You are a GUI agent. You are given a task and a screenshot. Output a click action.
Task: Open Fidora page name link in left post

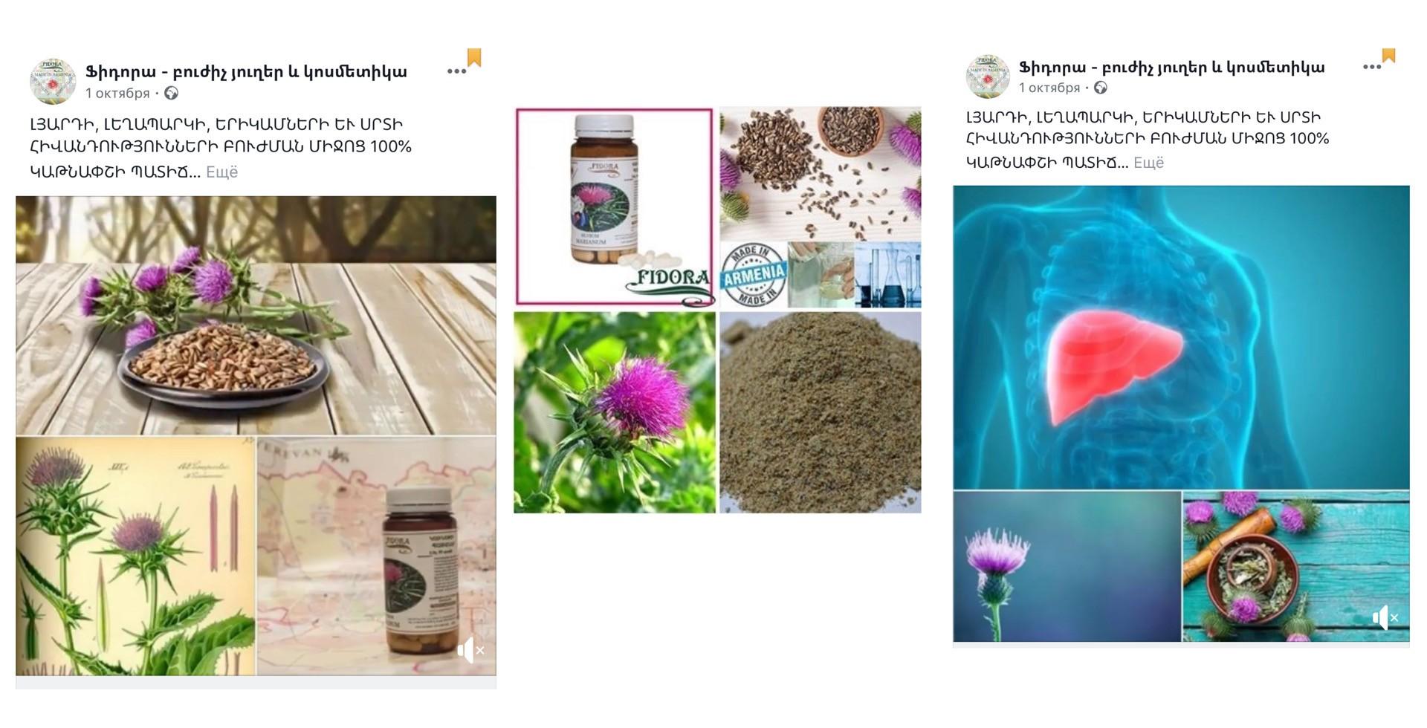[x=246, y=72]
